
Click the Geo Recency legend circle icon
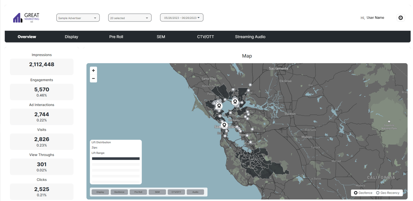(x=378, y=193)
